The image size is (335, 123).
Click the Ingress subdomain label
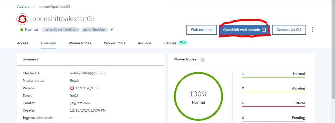(x=38, y=118)
